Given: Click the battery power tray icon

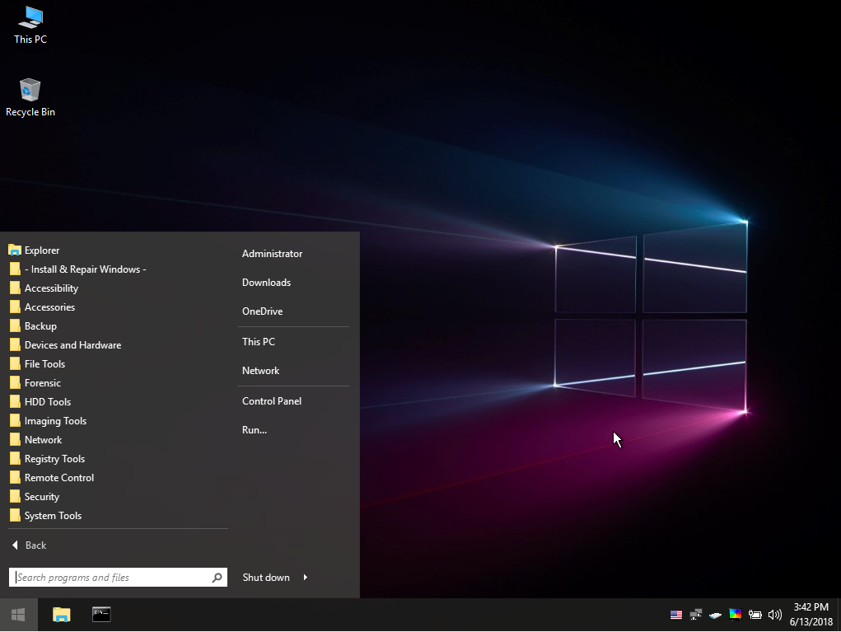Looking at the screenshot, I should pos(755,615).
